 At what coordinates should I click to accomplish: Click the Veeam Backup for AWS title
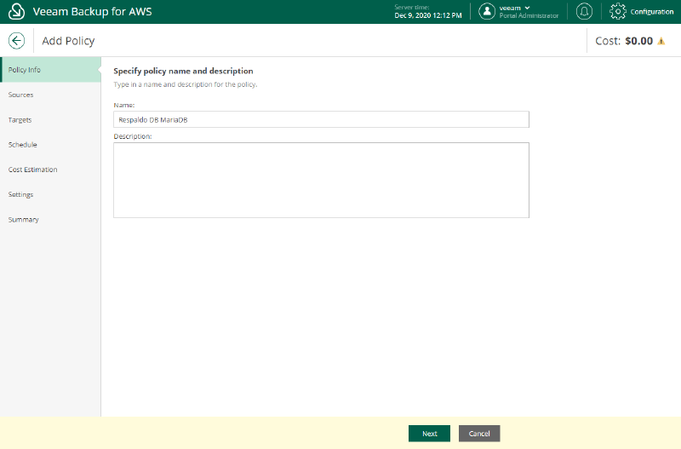tap(93, 12)
